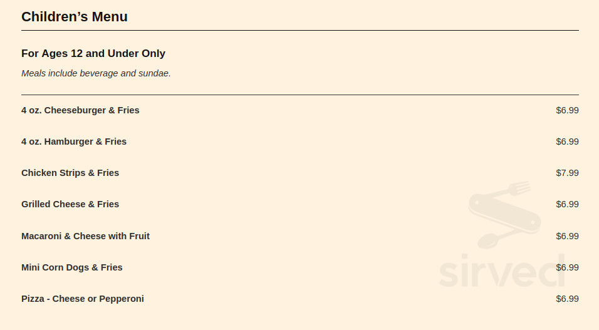
Task: Click the Mini Corn Dogs & Fries price
Action: (567, 267)
